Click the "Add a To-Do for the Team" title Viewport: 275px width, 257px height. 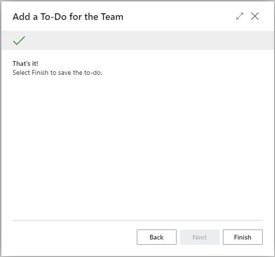pos(68,17)
